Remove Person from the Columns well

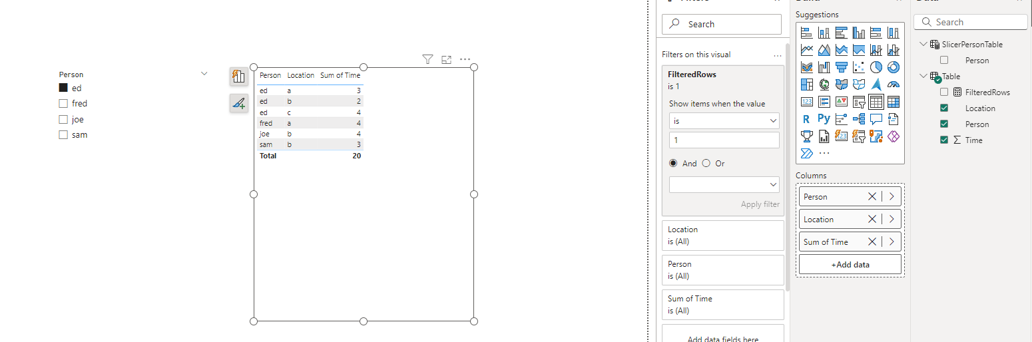[x=872, y=196]
